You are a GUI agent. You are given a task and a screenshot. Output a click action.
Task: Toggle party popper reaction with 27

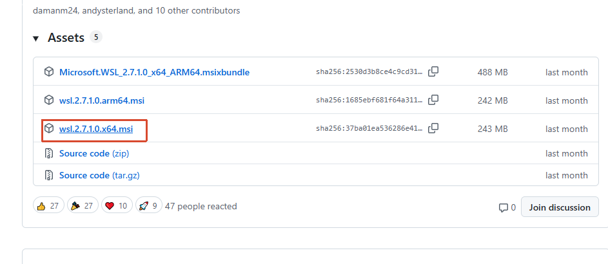82,206
